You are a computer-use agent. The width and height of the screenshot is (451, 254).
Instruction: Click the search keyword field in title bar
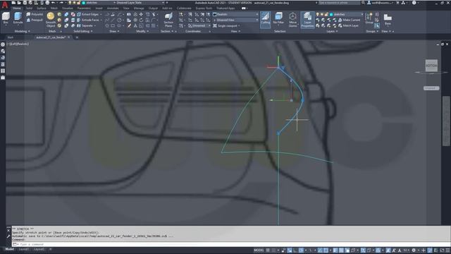339,3
